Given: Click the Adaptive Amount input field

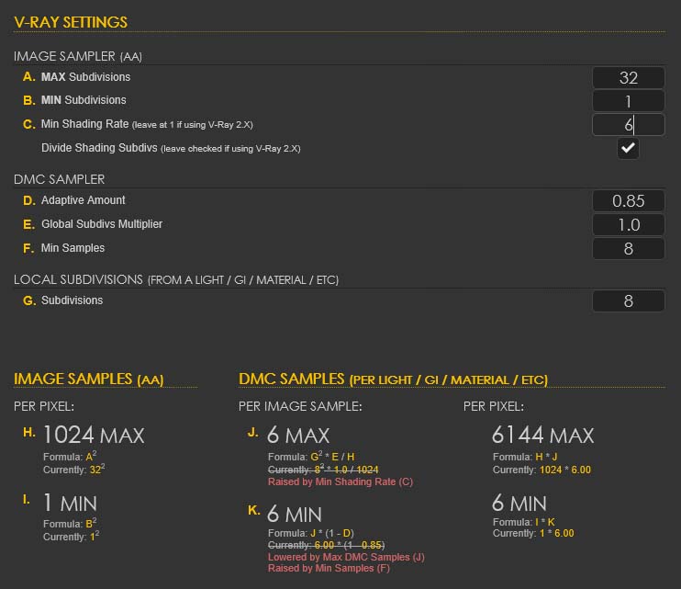Looking at the screenshot, I should pos(628,200).
